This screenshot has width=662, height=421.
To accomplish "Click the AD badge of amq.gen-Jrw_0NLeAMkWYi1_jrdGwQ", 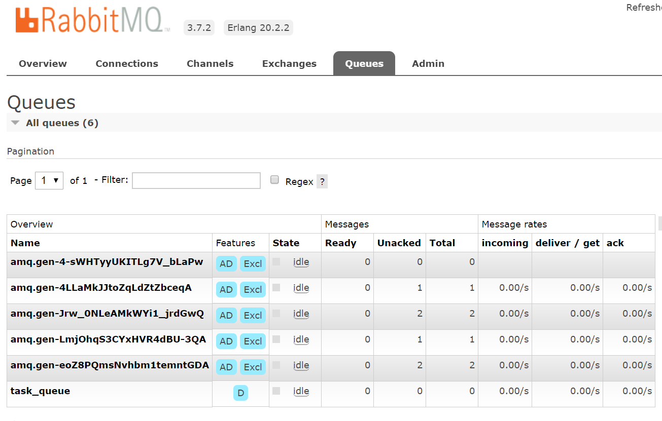I will pyautogui.click(x=226, y=315).
